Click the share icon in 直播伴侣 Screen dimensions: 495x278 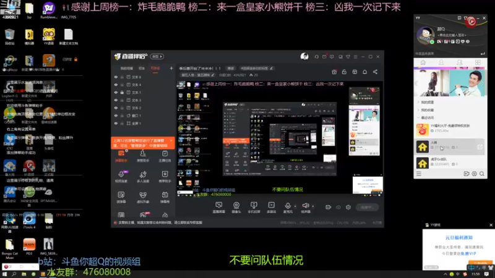[375, 72]
